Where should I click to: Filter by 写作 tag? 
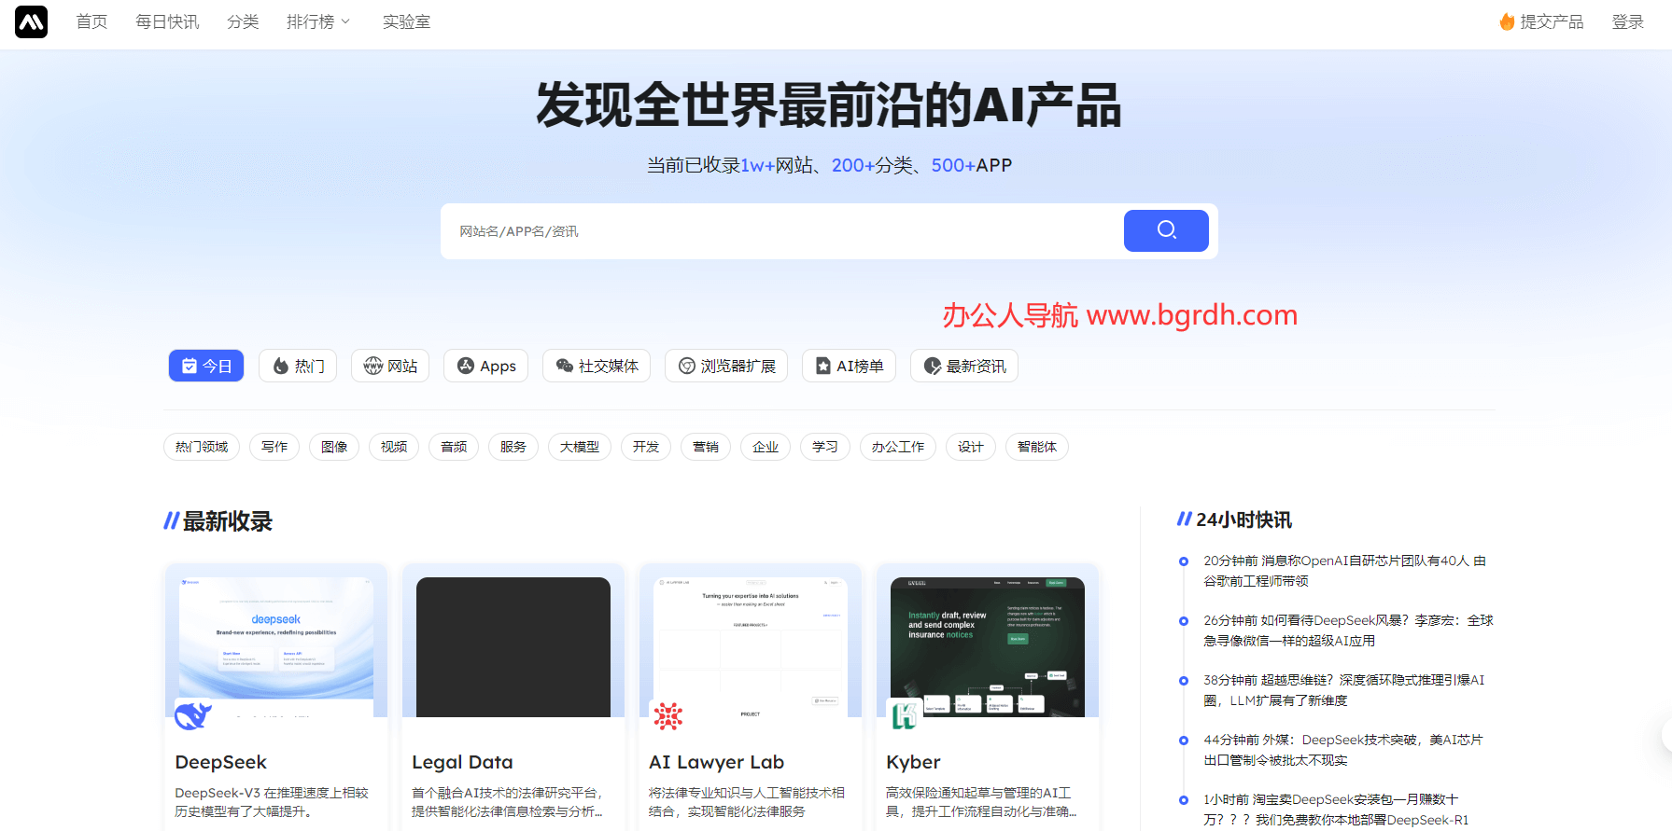(274, 447)
